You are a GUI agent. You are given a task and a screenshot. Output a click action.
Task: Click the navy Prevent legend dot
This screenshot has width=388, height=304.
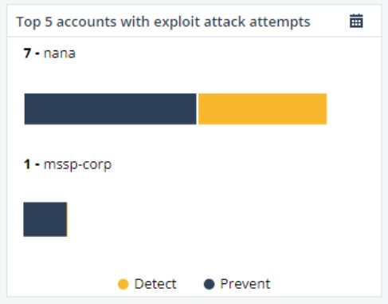[209, 284]
